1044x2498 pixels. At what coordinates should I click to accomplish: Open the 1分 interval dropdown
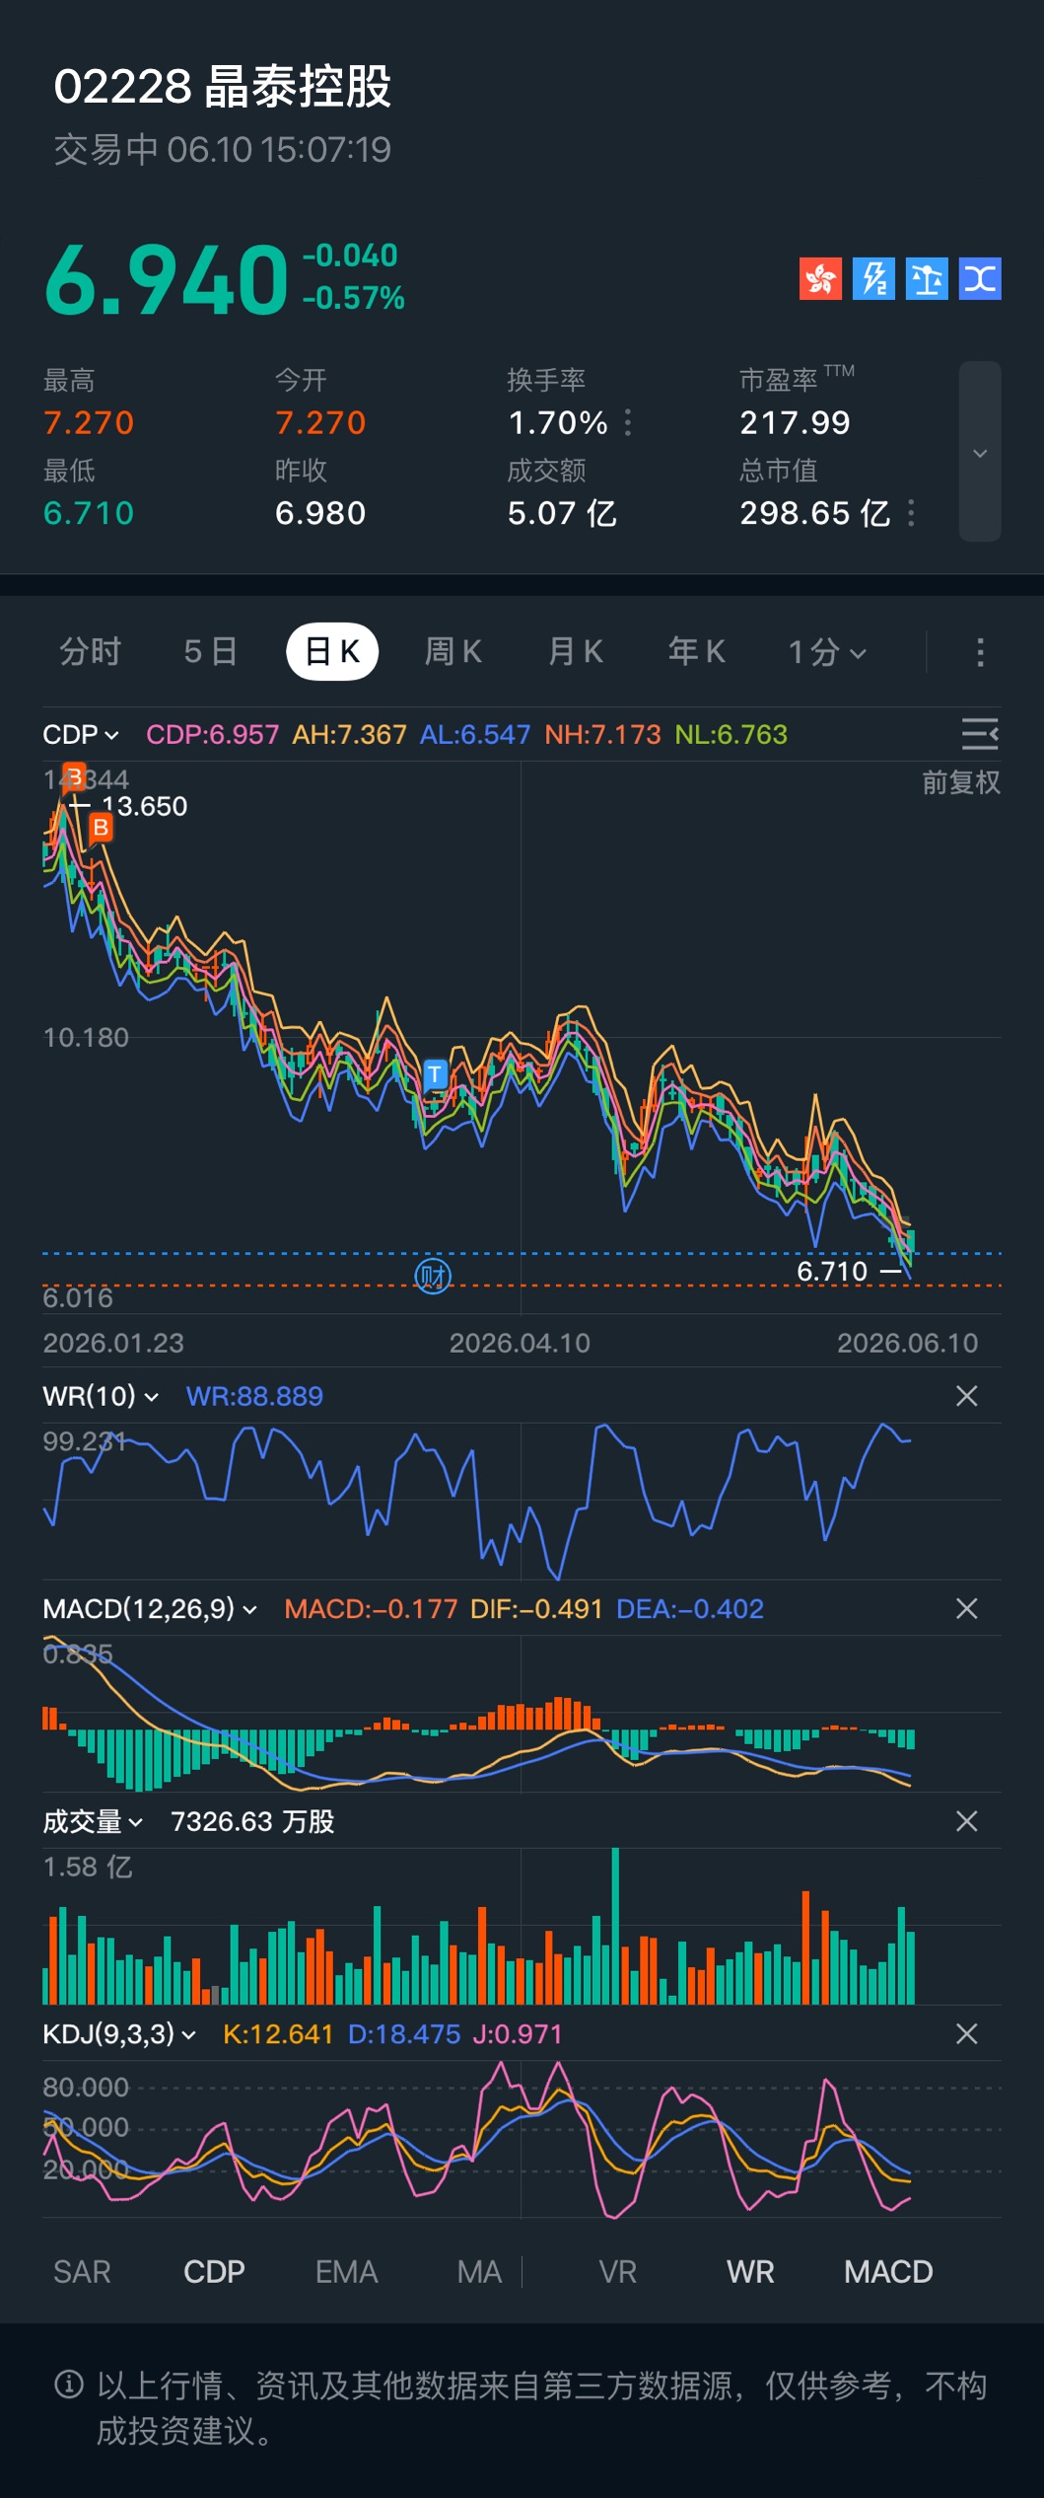(x=827, y=652)
